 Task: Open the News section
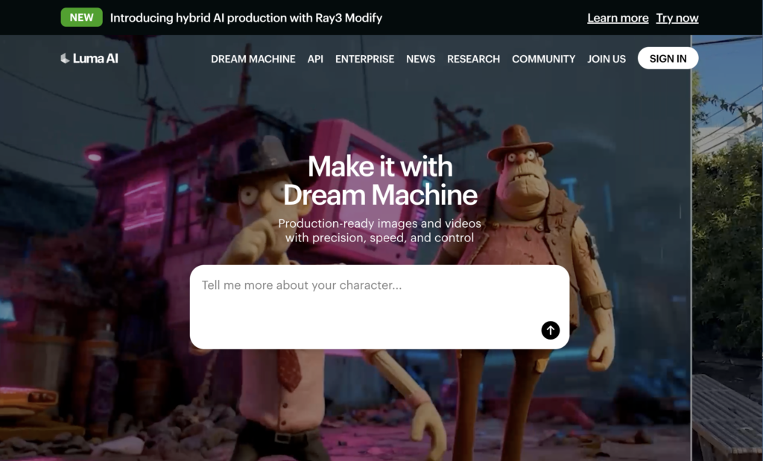click(420, 59)
